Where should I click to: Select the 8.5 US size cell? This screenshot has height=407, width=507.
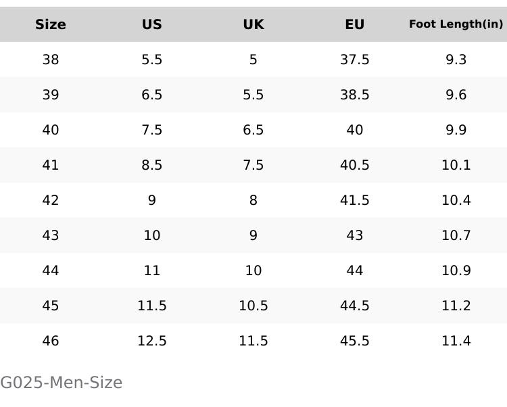[x=152, y=165]
